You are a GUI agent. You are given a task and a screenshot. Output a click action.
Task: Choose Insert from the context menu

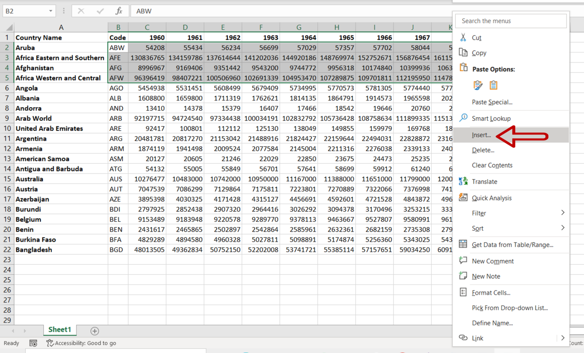tap(481, 135)
